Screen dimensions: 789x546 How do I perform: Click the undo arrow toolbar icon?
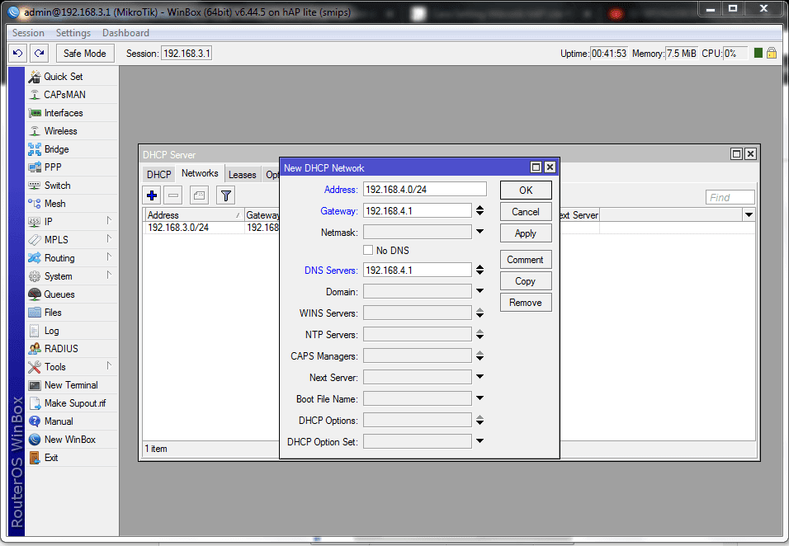[18, 53]
